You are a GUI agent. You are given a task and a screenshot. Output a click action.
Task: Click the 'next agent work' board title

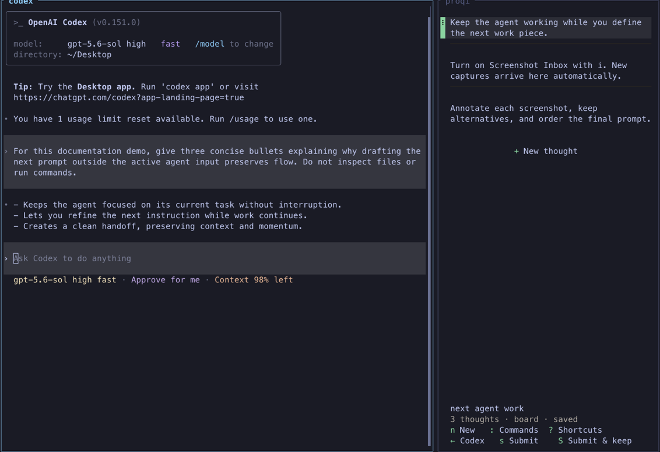[487, 409]
